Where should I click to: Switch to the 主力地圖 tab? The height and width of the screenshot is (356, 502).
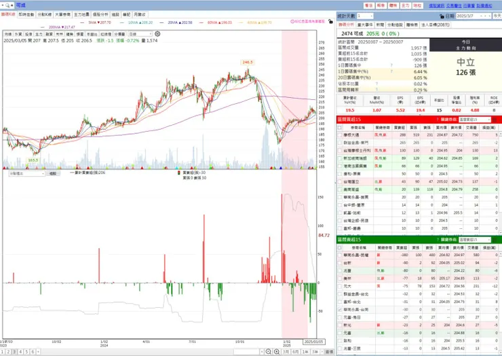point(81,15)
